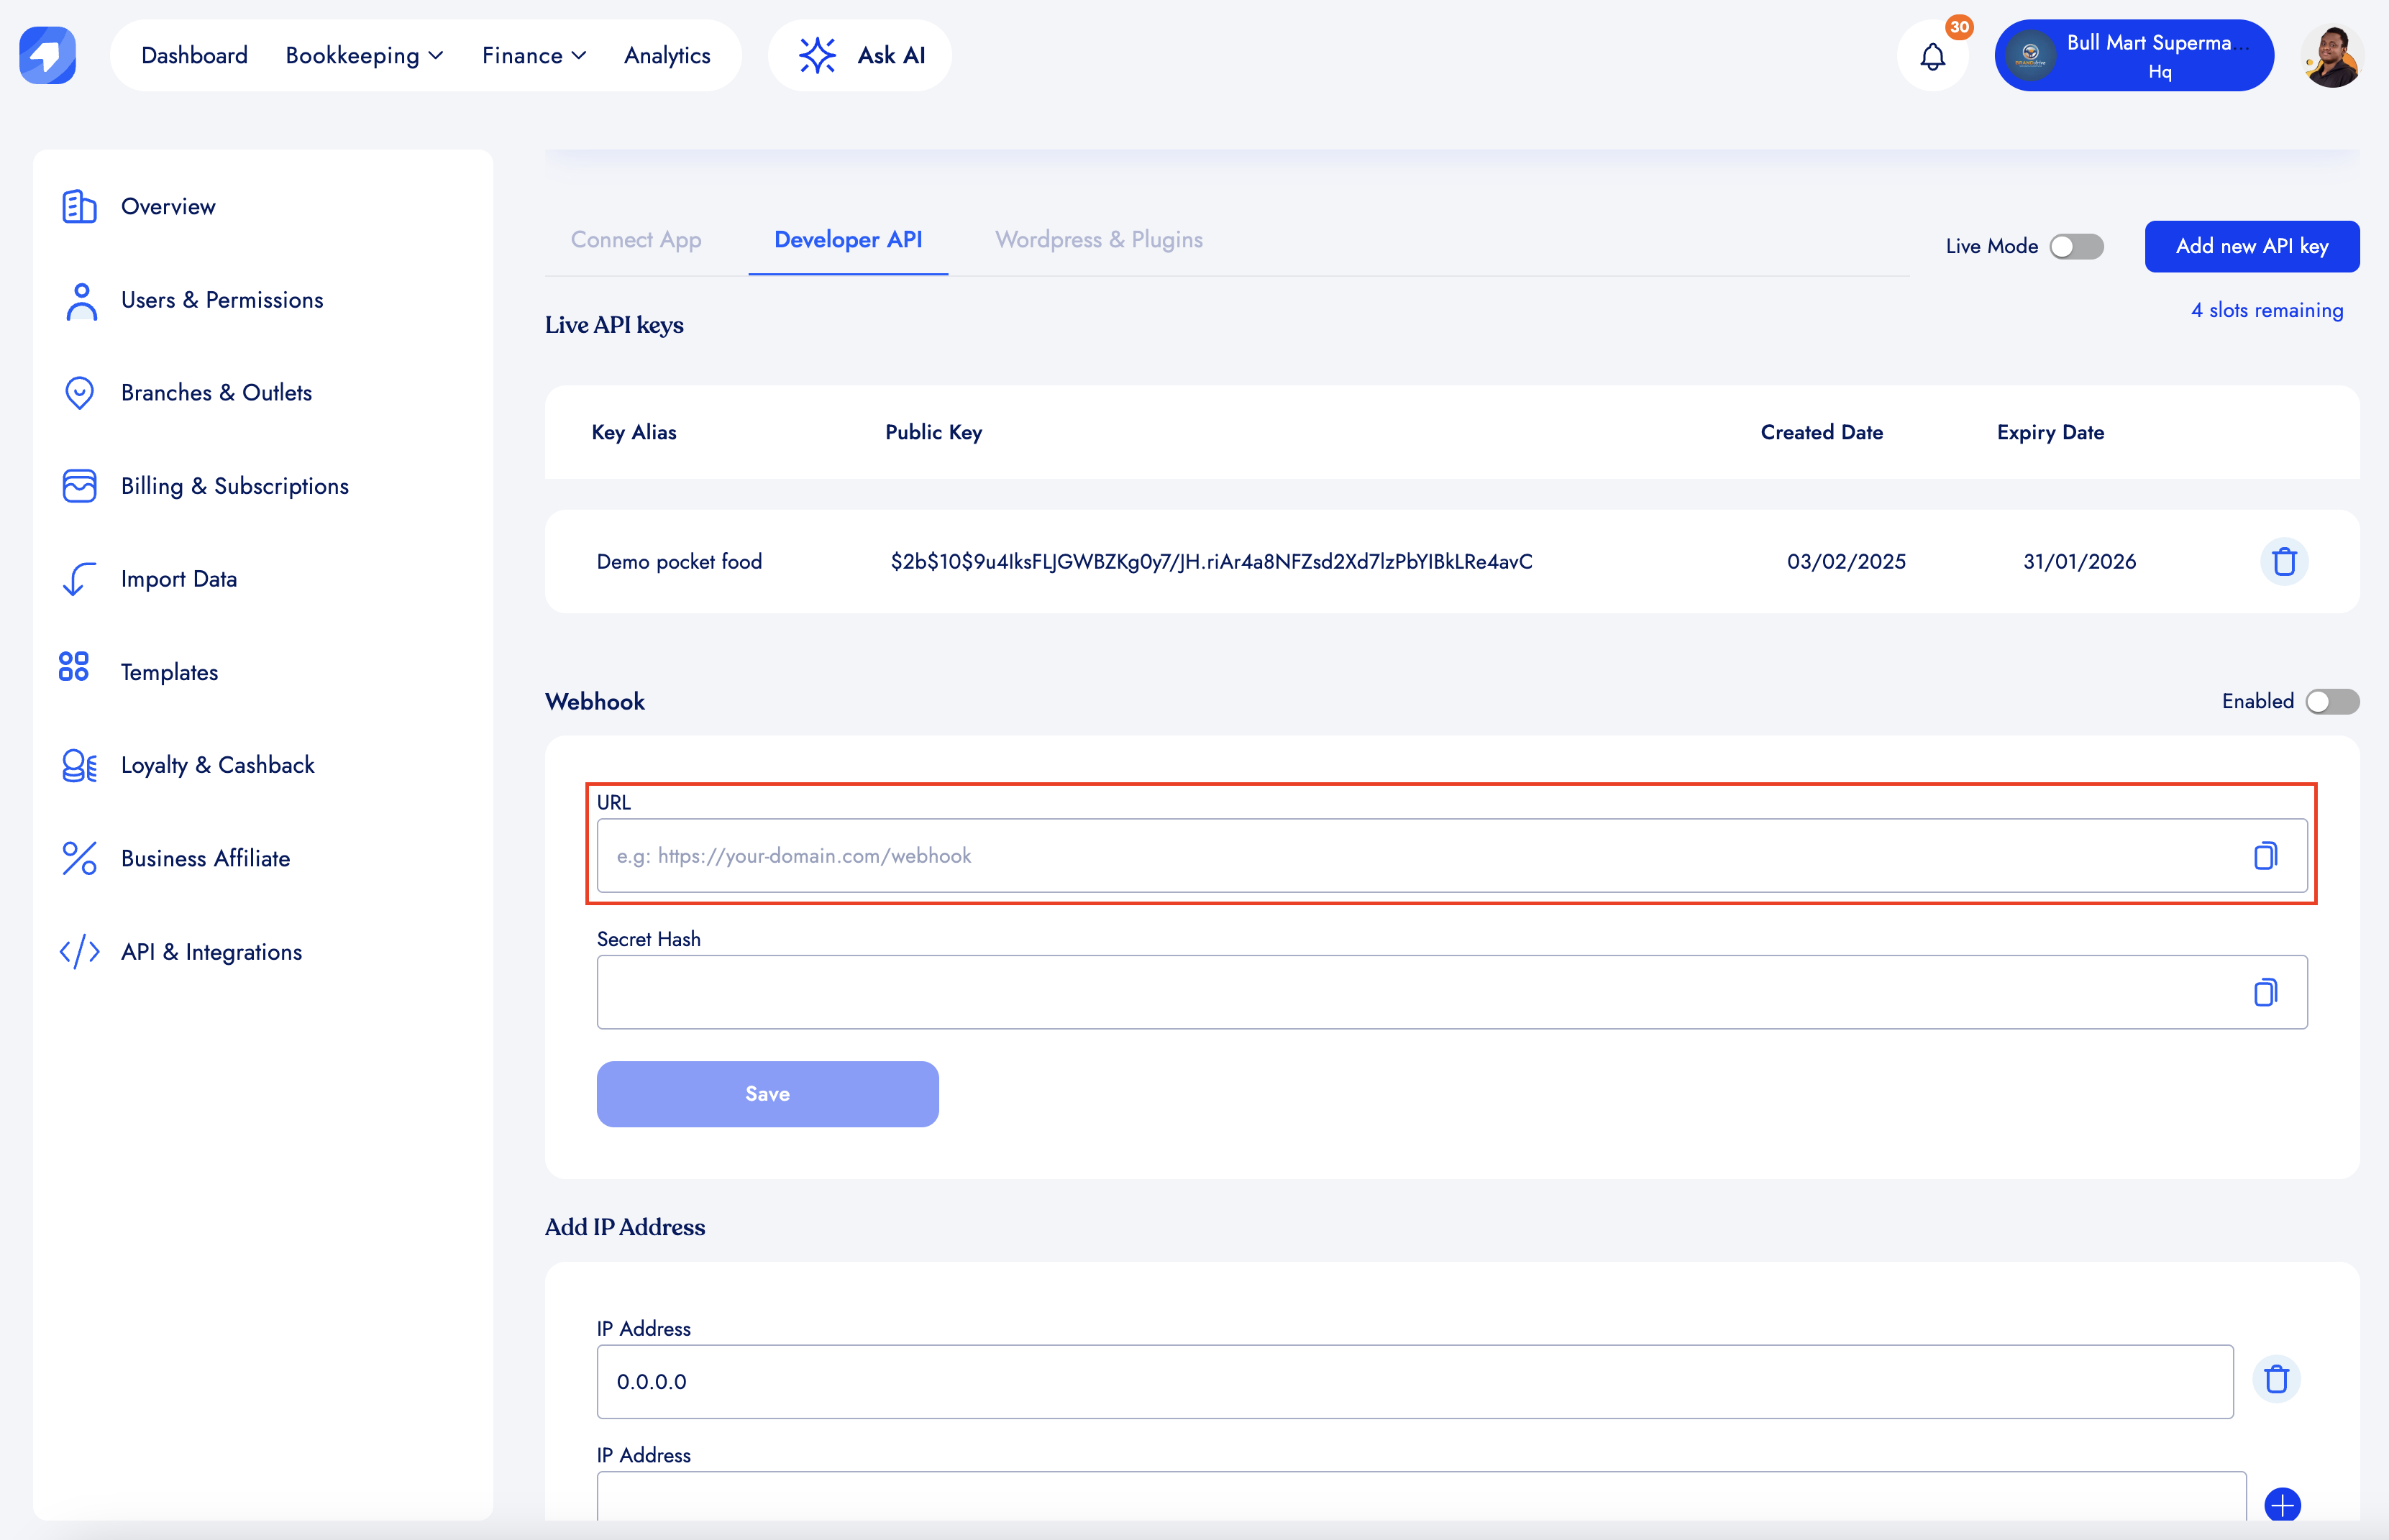Expand the Finance dropdown menu
2389x1540 pixels.
(x=534, y=56)
